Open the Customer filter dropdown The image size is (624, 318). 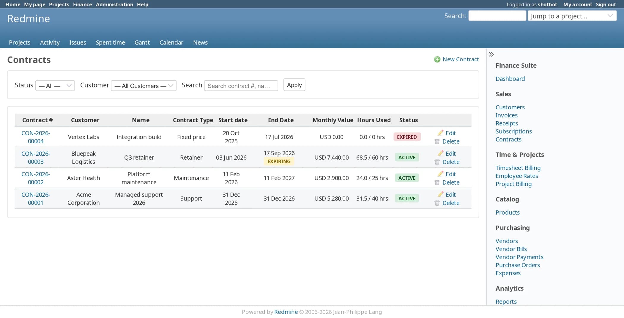pos(144,86)
